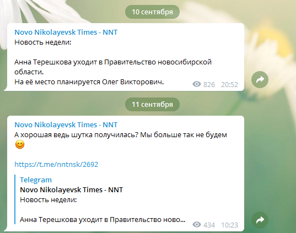Open channel name in the 11 сентября post
296x233 pixels.
point(66,124)
